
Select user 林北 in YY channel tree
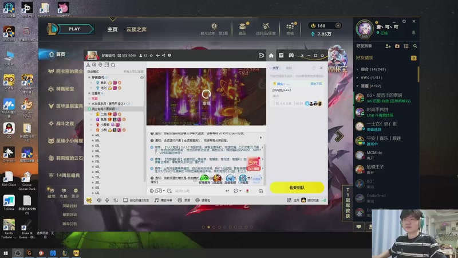click(104, 83)
